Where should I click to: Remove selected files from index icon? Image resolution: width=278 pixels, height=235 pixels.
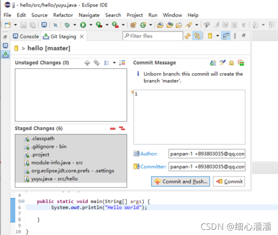point(113,129)
